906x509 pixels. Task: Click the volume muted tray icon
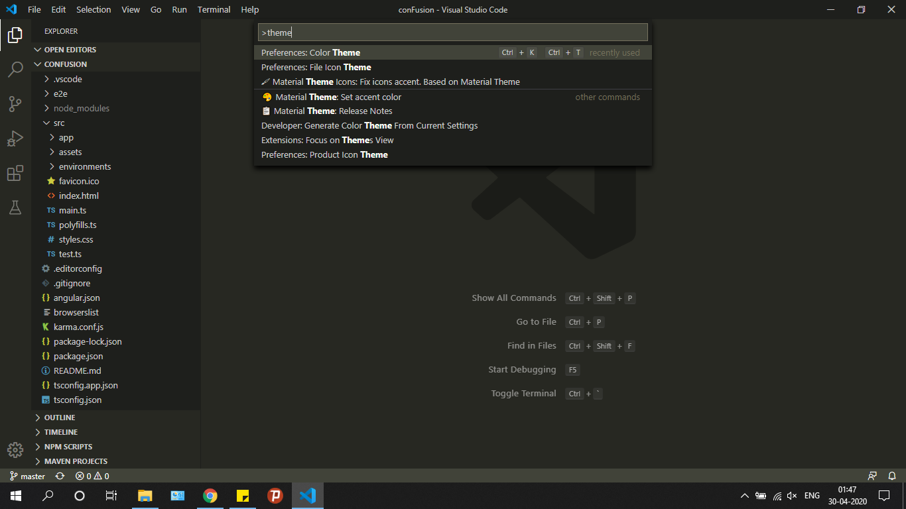792,496
